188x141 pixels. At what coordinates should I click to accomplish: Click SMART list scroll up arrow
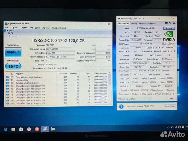pyautogui.click(x=109, y=73)
